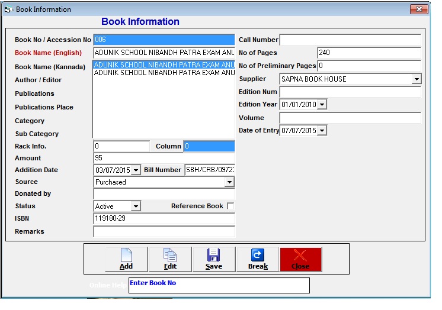This screenshot has width=442, height=310.
Task: Click the Call Number input field
Action: tap(350, 40)
